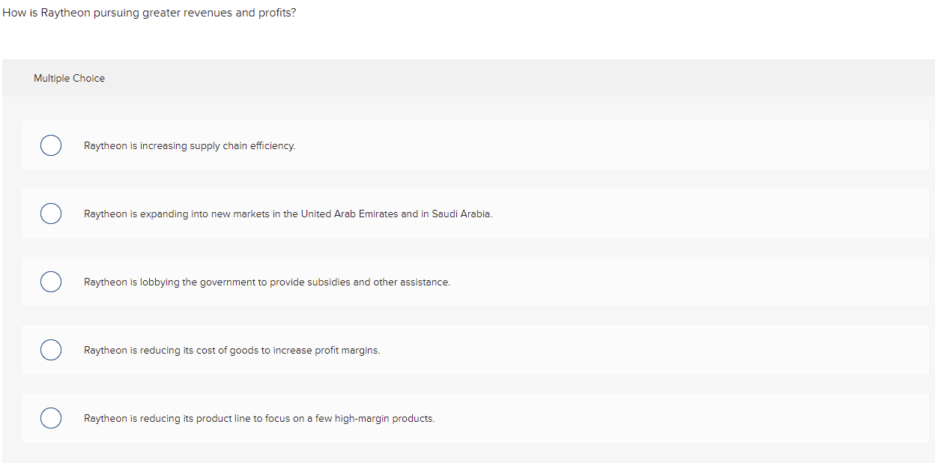Image resolution: width=935 pixels, height=463 pixels.
Task: Select the lobbying the government answer
Action: [x=50, y=282]
